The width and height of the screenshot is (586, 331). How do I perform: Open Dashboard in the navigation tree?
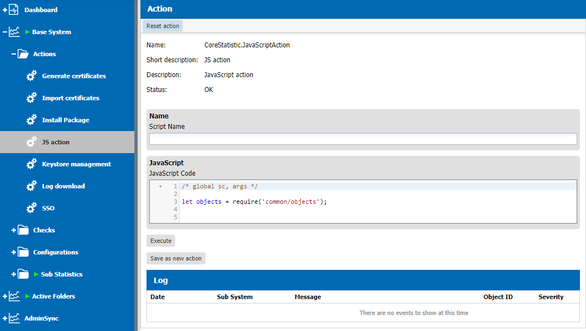tap(41, 10)
